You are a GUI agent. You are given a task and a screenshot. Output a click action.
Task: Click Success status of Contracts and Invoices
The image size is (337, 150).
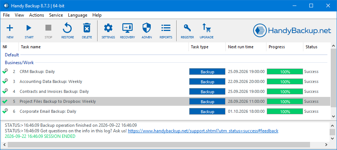[x=311, y=91]
